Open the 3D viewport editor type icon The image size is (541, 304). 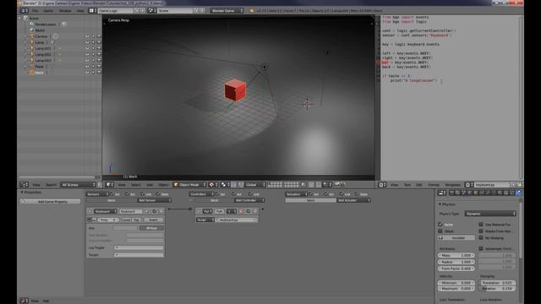point(109,185)
